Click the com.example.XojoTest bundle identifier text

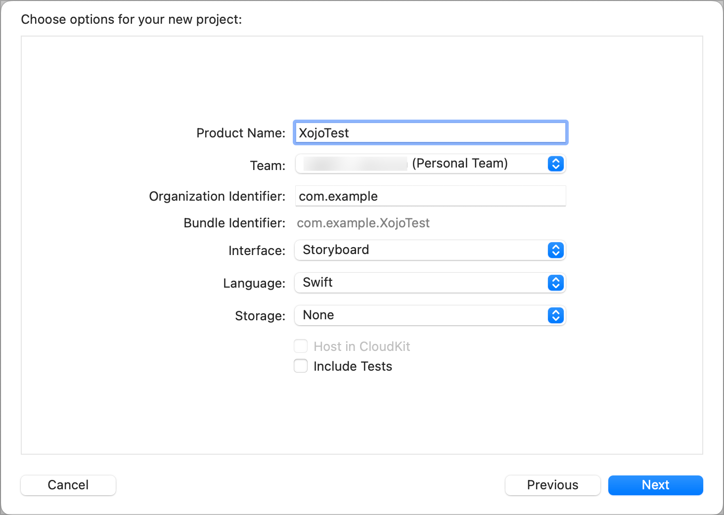click(x=363, y=223)
